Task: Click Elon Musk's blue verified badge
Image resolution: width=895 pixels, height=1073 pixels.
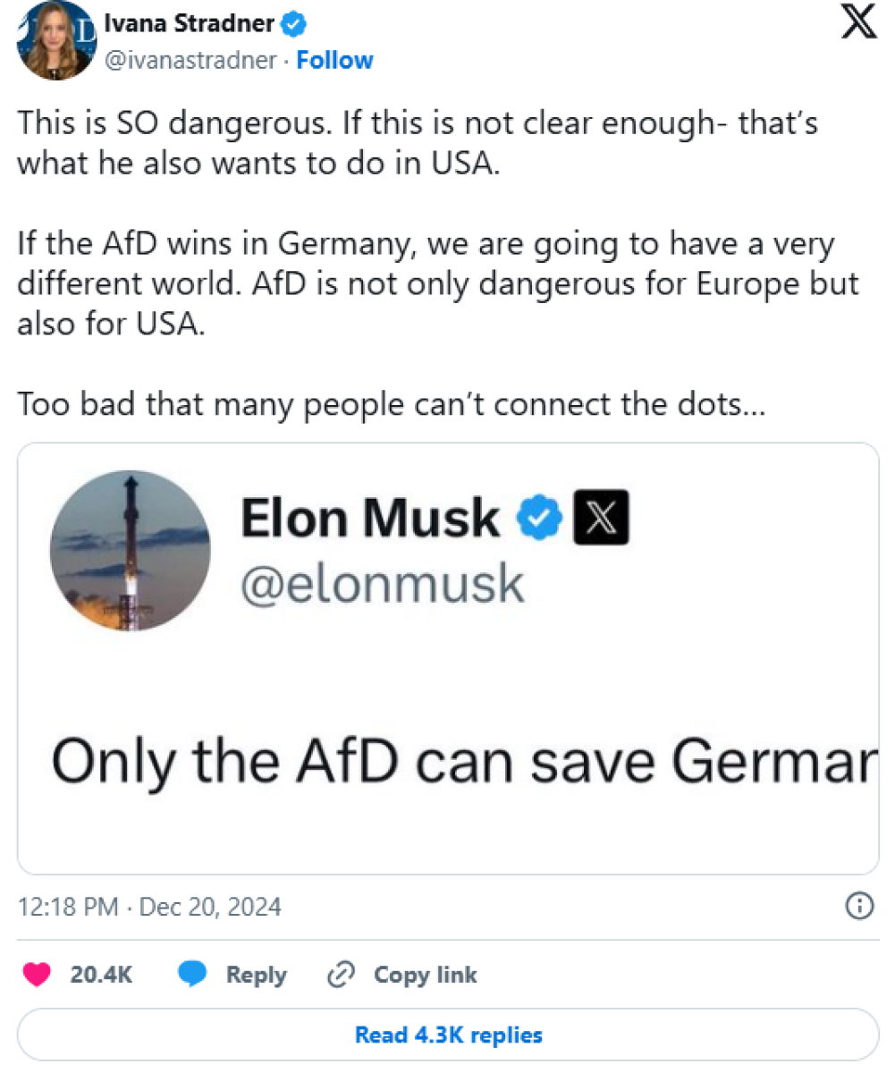Action: click(541, 520)
